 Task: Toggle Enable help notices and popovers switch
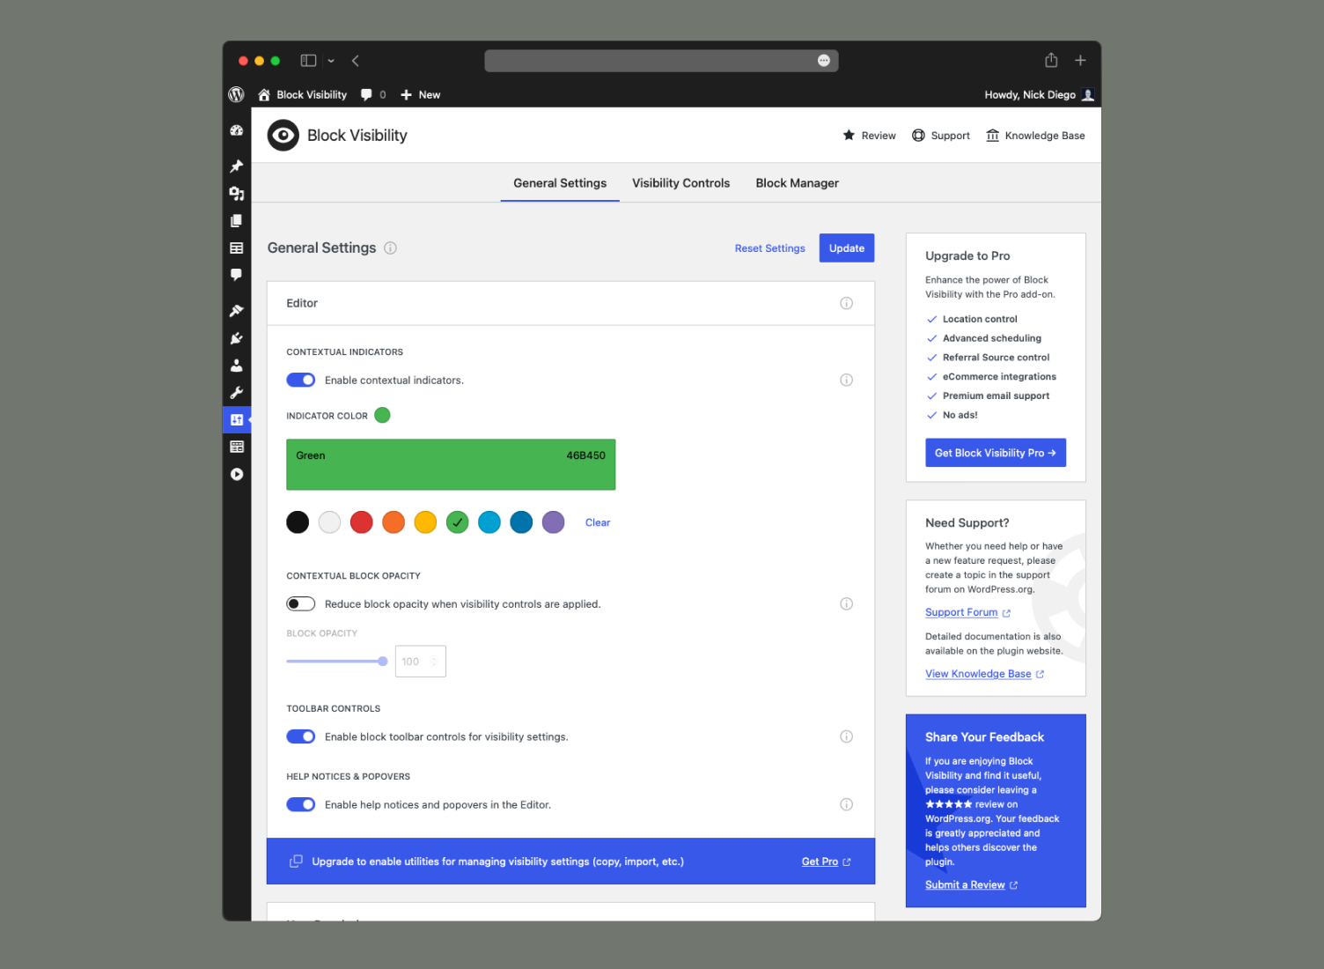tap(300, 804)
